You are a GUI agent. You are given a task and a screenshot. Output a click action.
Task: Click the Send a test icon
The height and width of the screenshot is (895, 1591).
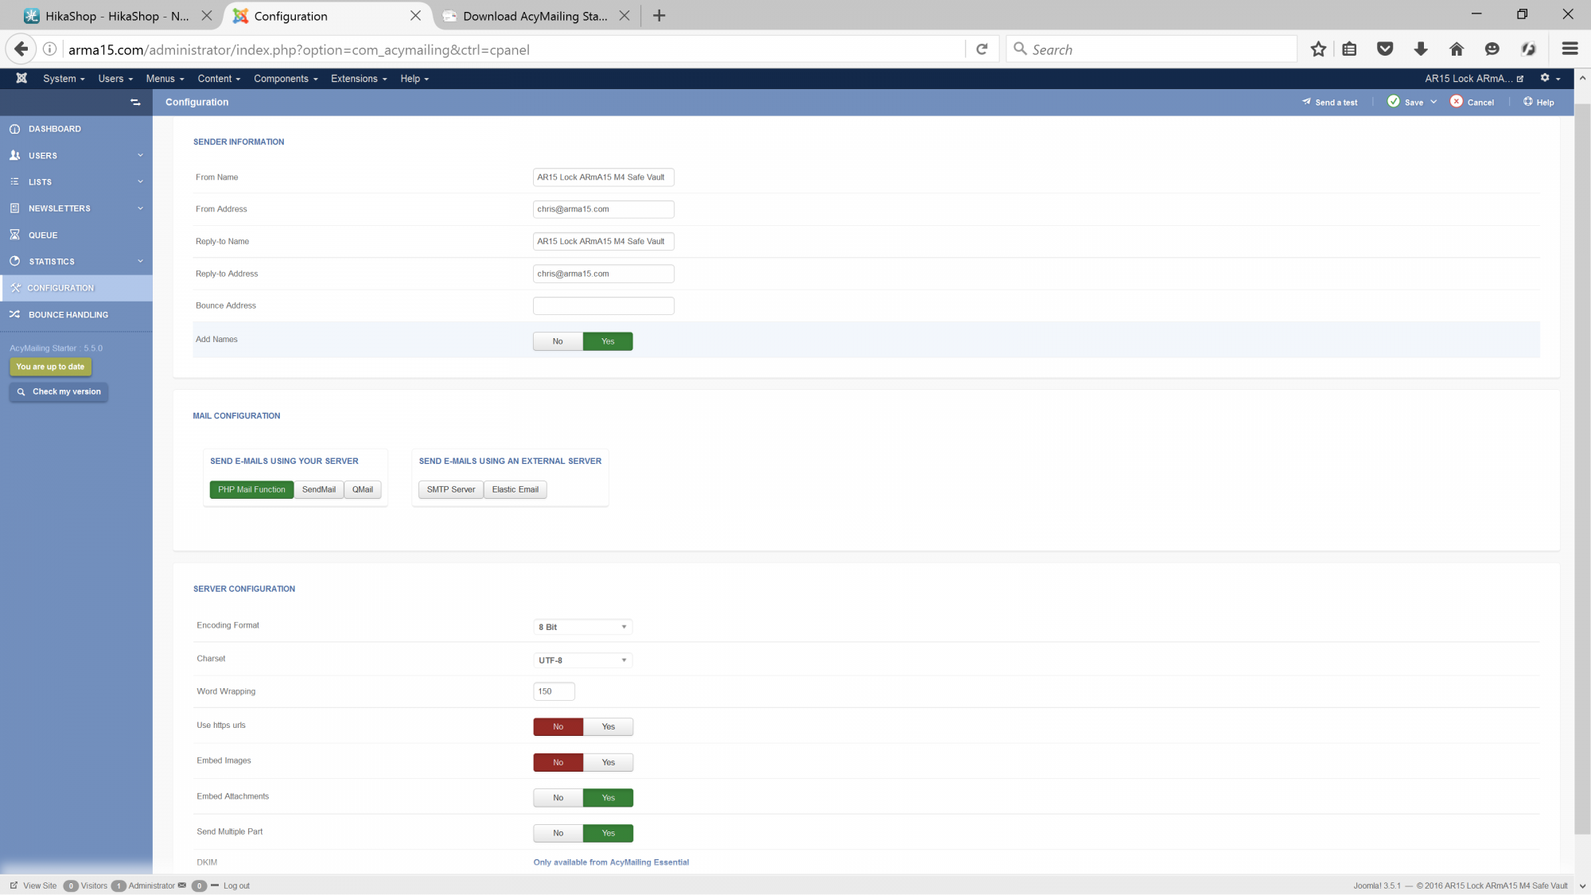click(x=1306, y=102)
